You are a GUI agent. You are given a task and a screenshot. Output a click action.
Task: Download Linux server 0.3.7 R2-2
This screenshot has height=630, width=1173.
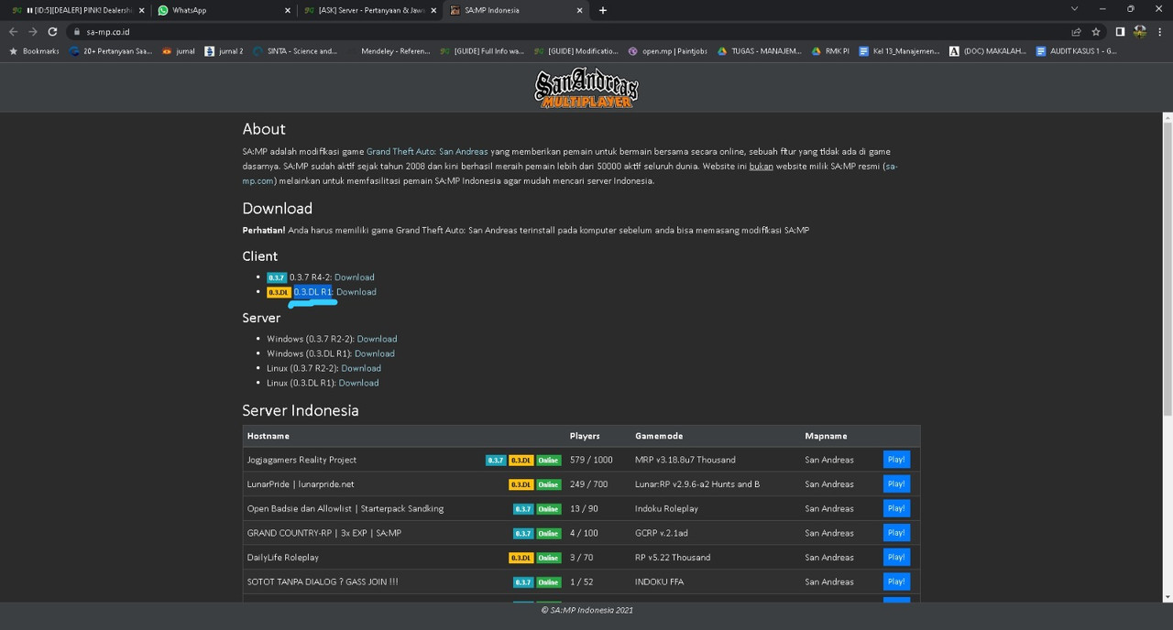[361, 368]
